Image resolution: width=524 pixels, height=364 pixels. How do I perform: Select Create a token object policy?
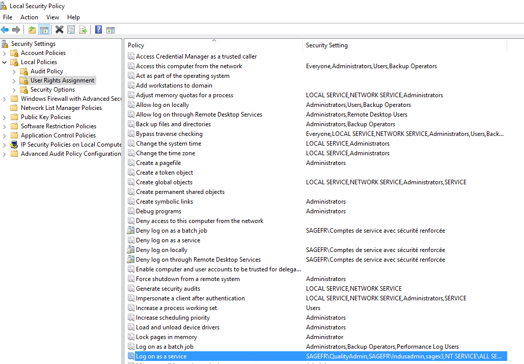point(164,173)
